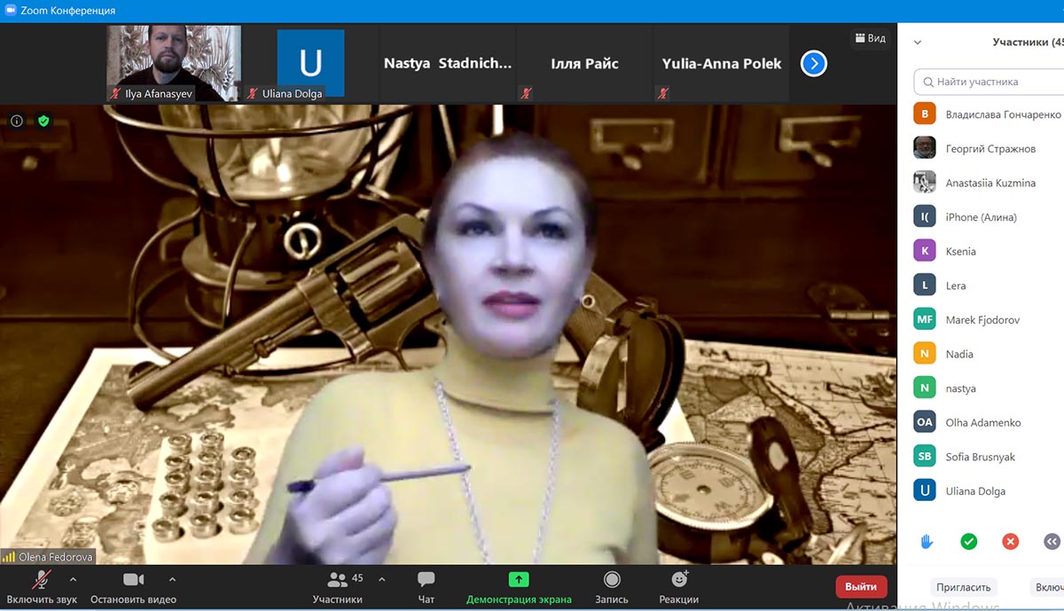The image size is (1064, 611).
Task: Click the Участники panel header title
Action: [1029, 42]
